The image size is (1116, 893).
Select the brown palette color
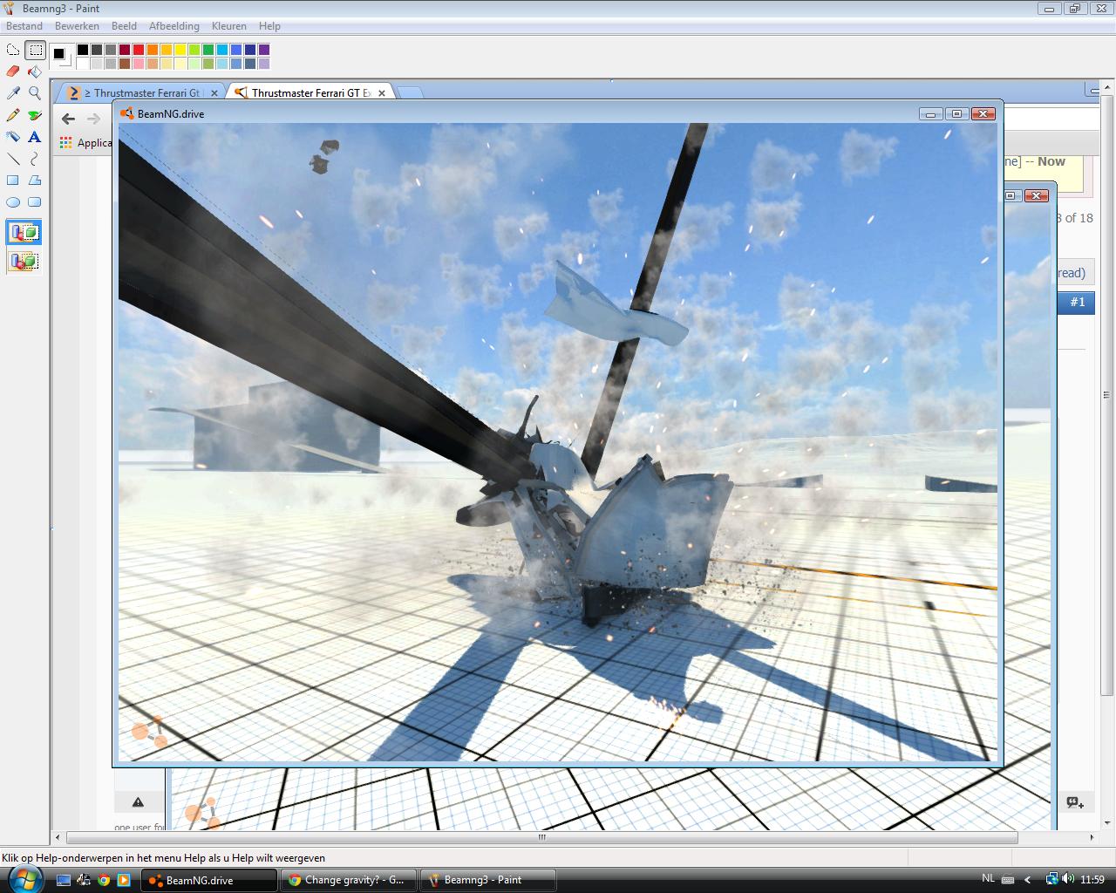pyautogui.click(x=125, y=64)
